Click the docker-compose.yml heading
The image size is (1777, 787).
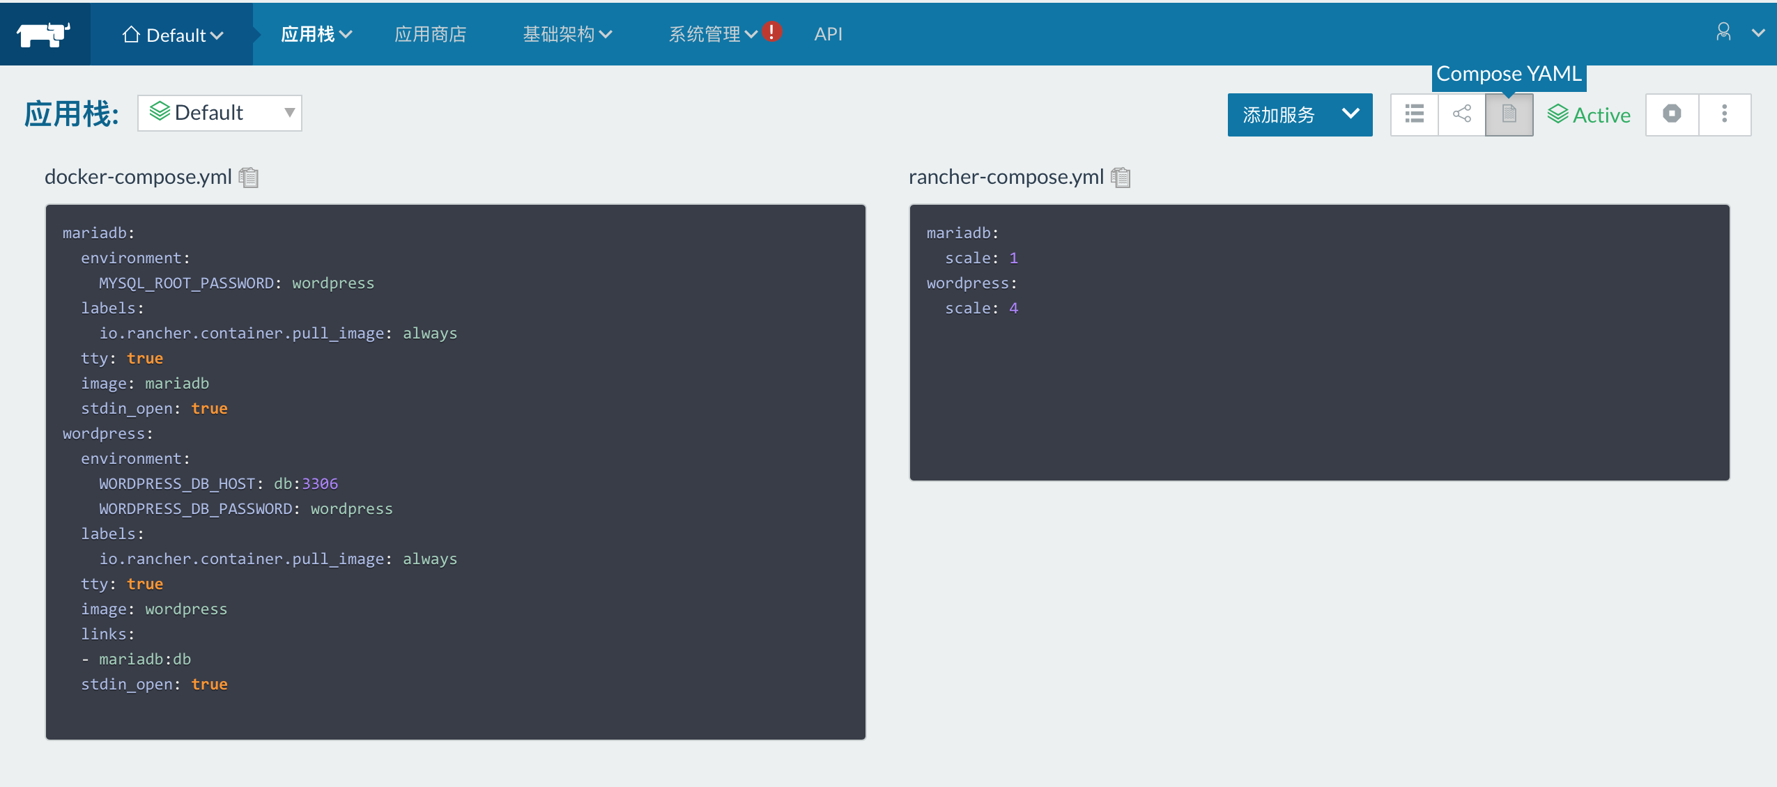click(x=138, y=177)
